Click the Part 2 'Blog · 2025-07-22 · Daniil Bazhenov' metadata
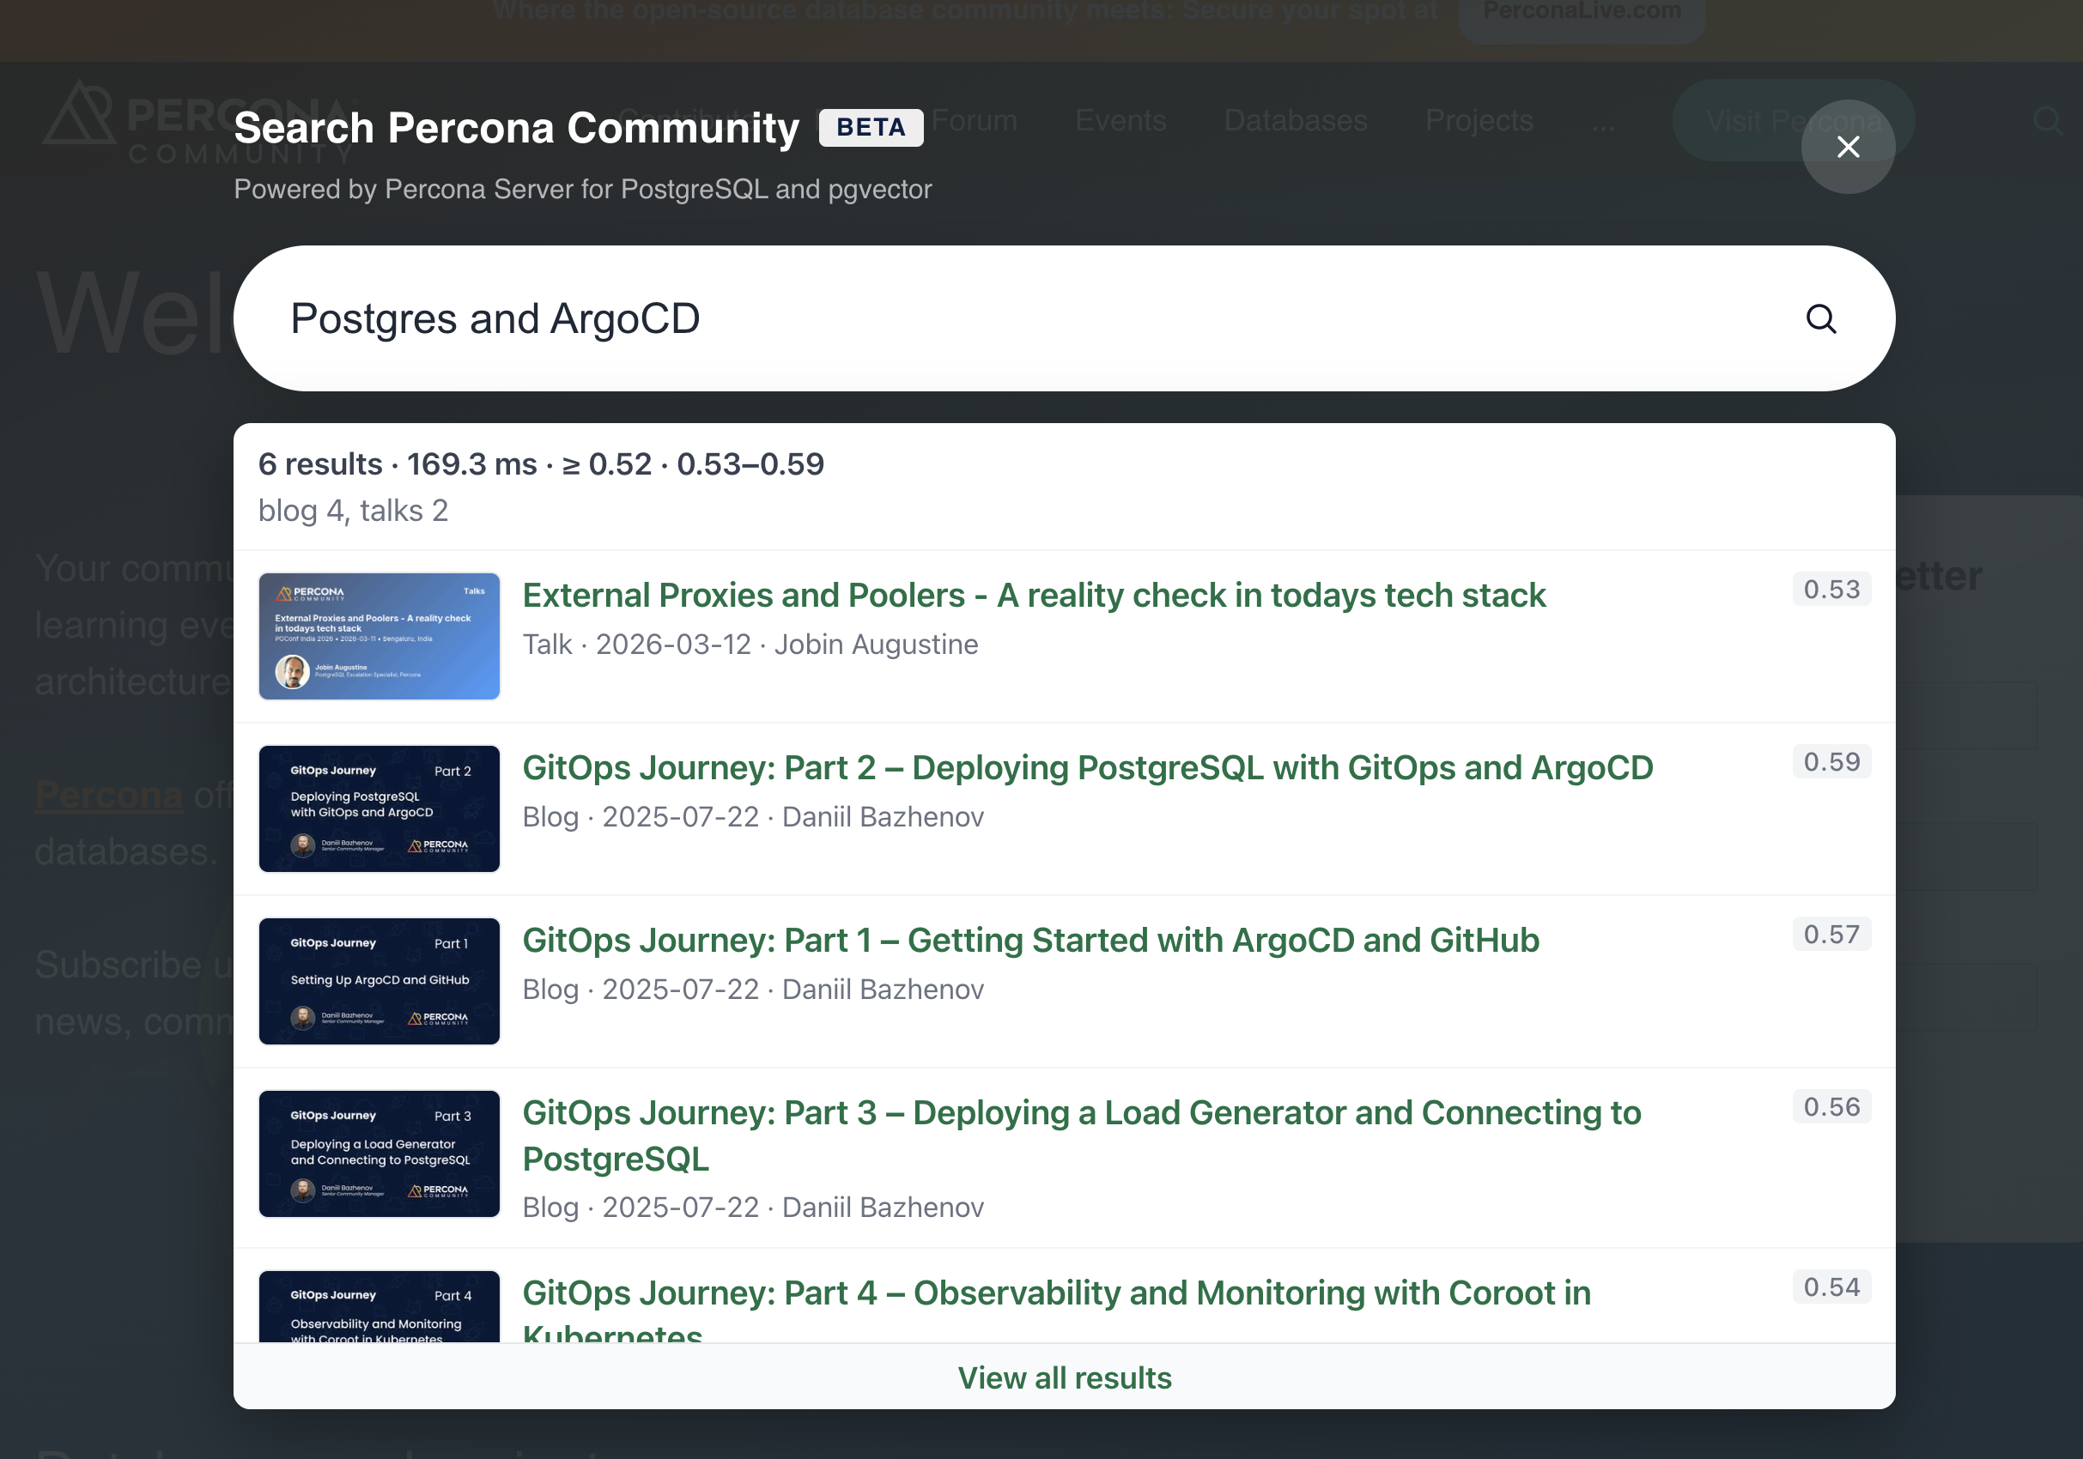 pos(753,816)
